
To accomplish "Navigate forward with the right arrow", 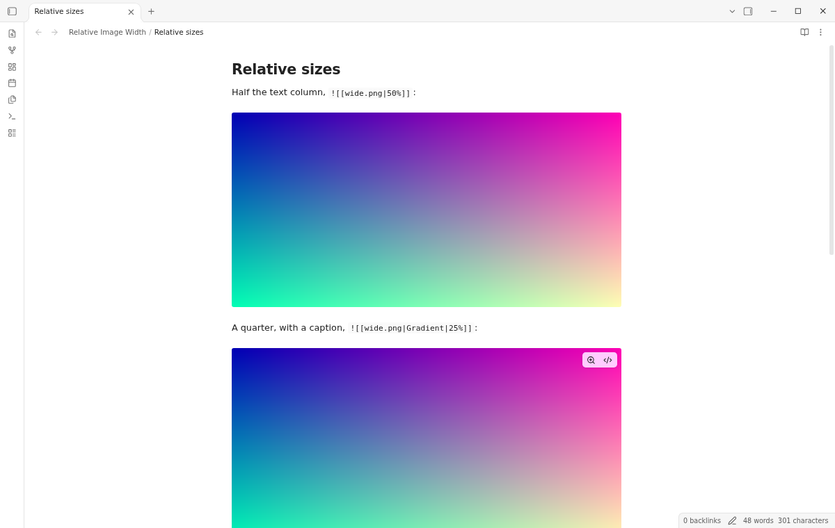I will pyautogui.click(x=54, y=32).
